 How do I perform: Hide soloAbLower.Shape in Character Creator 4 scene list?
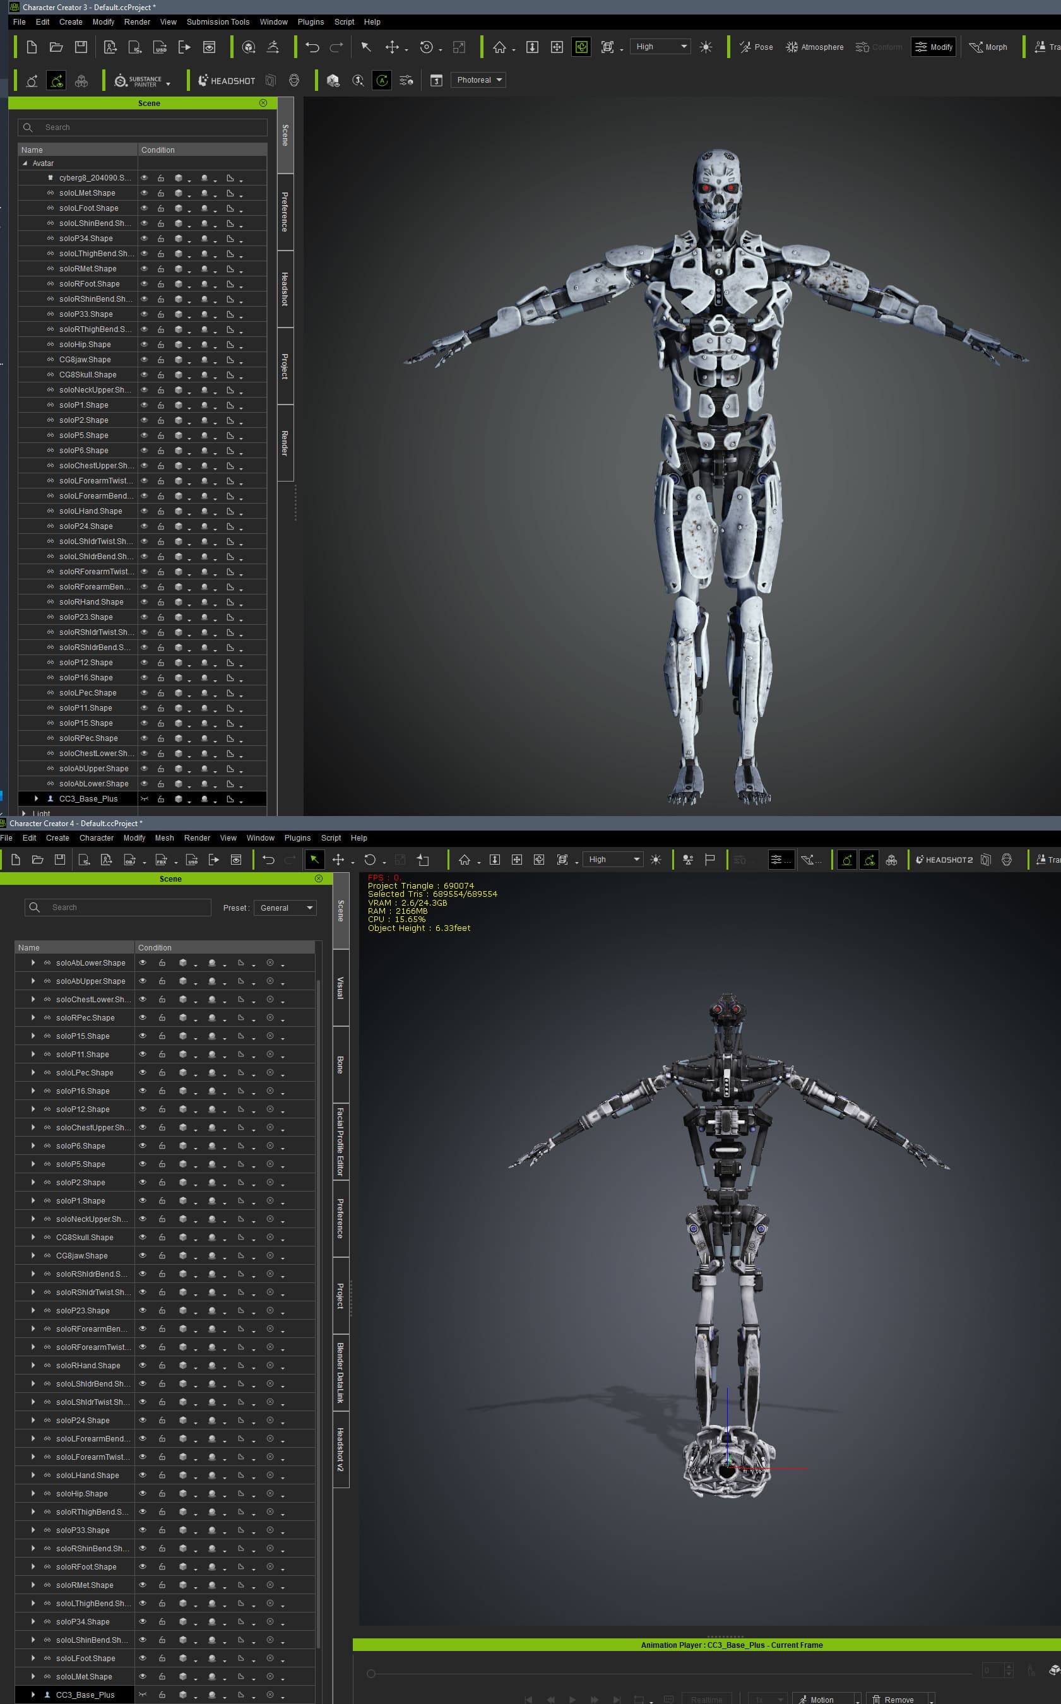coord(143,962)
